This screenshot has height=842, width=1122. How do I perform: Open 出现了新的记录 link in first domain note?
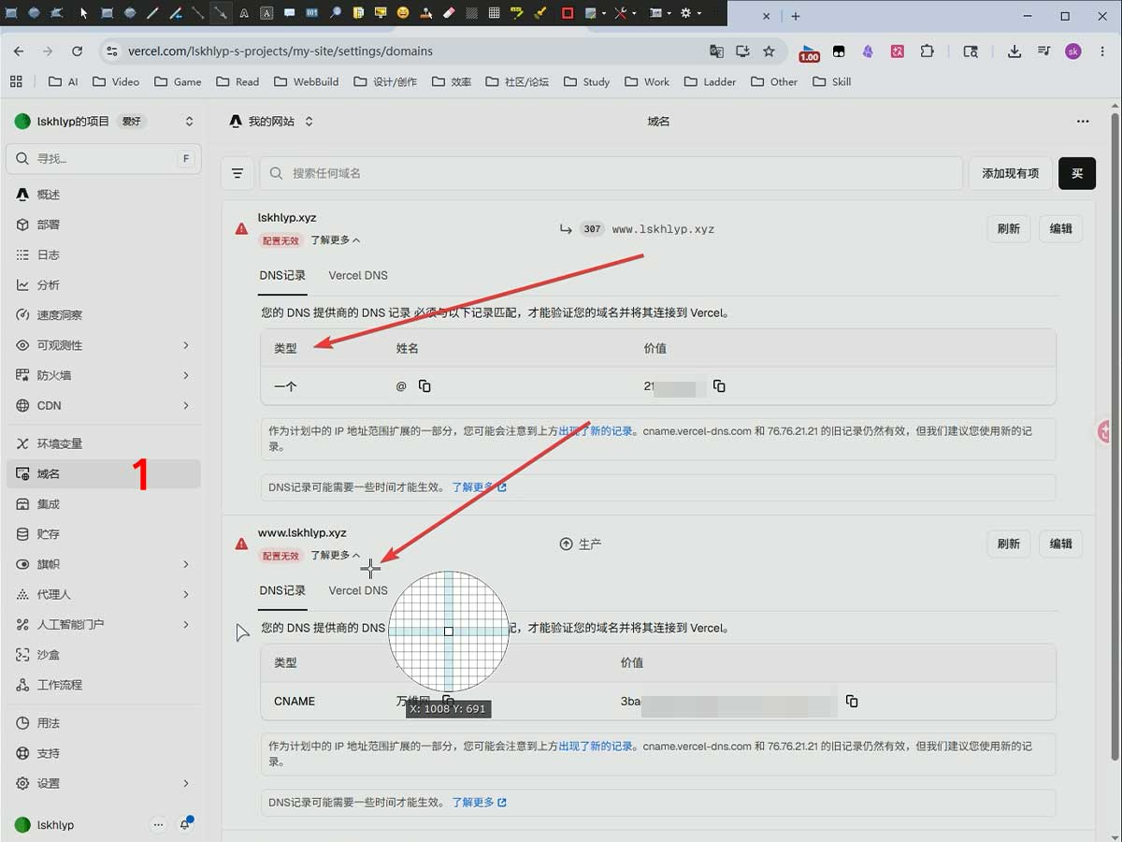click(597, 431)
